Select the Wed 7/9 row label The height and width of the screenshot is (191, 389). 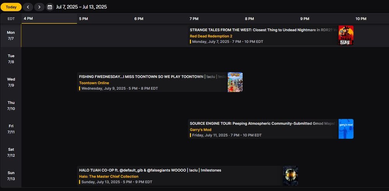click(11, 82)
